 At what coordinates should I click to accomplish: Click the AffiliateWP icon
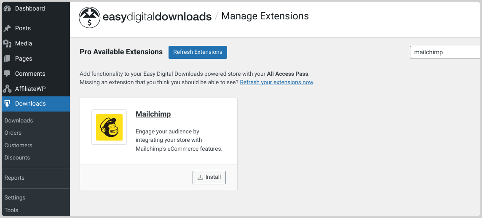(x=7, y=89)
